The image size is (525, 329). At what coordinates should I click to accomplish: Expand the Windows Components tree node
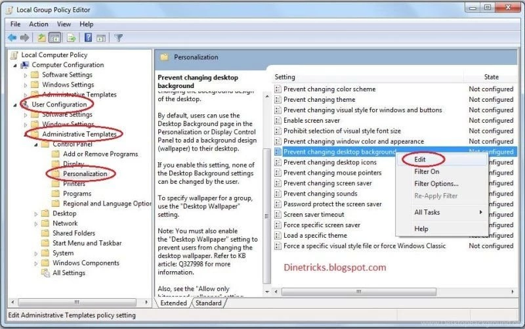coord(36,263)
